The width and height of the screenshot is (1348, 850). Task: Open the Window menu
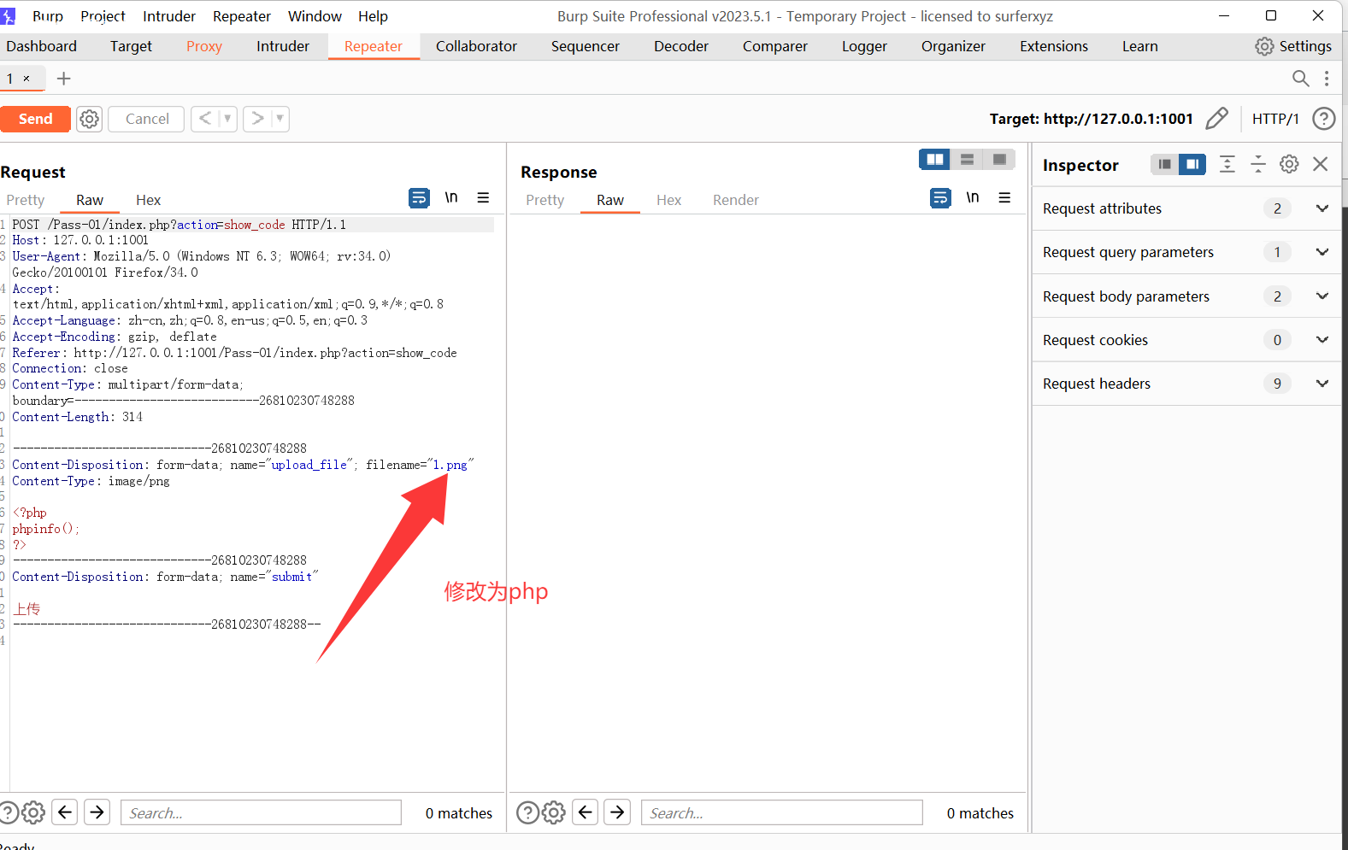coord(315,16)
